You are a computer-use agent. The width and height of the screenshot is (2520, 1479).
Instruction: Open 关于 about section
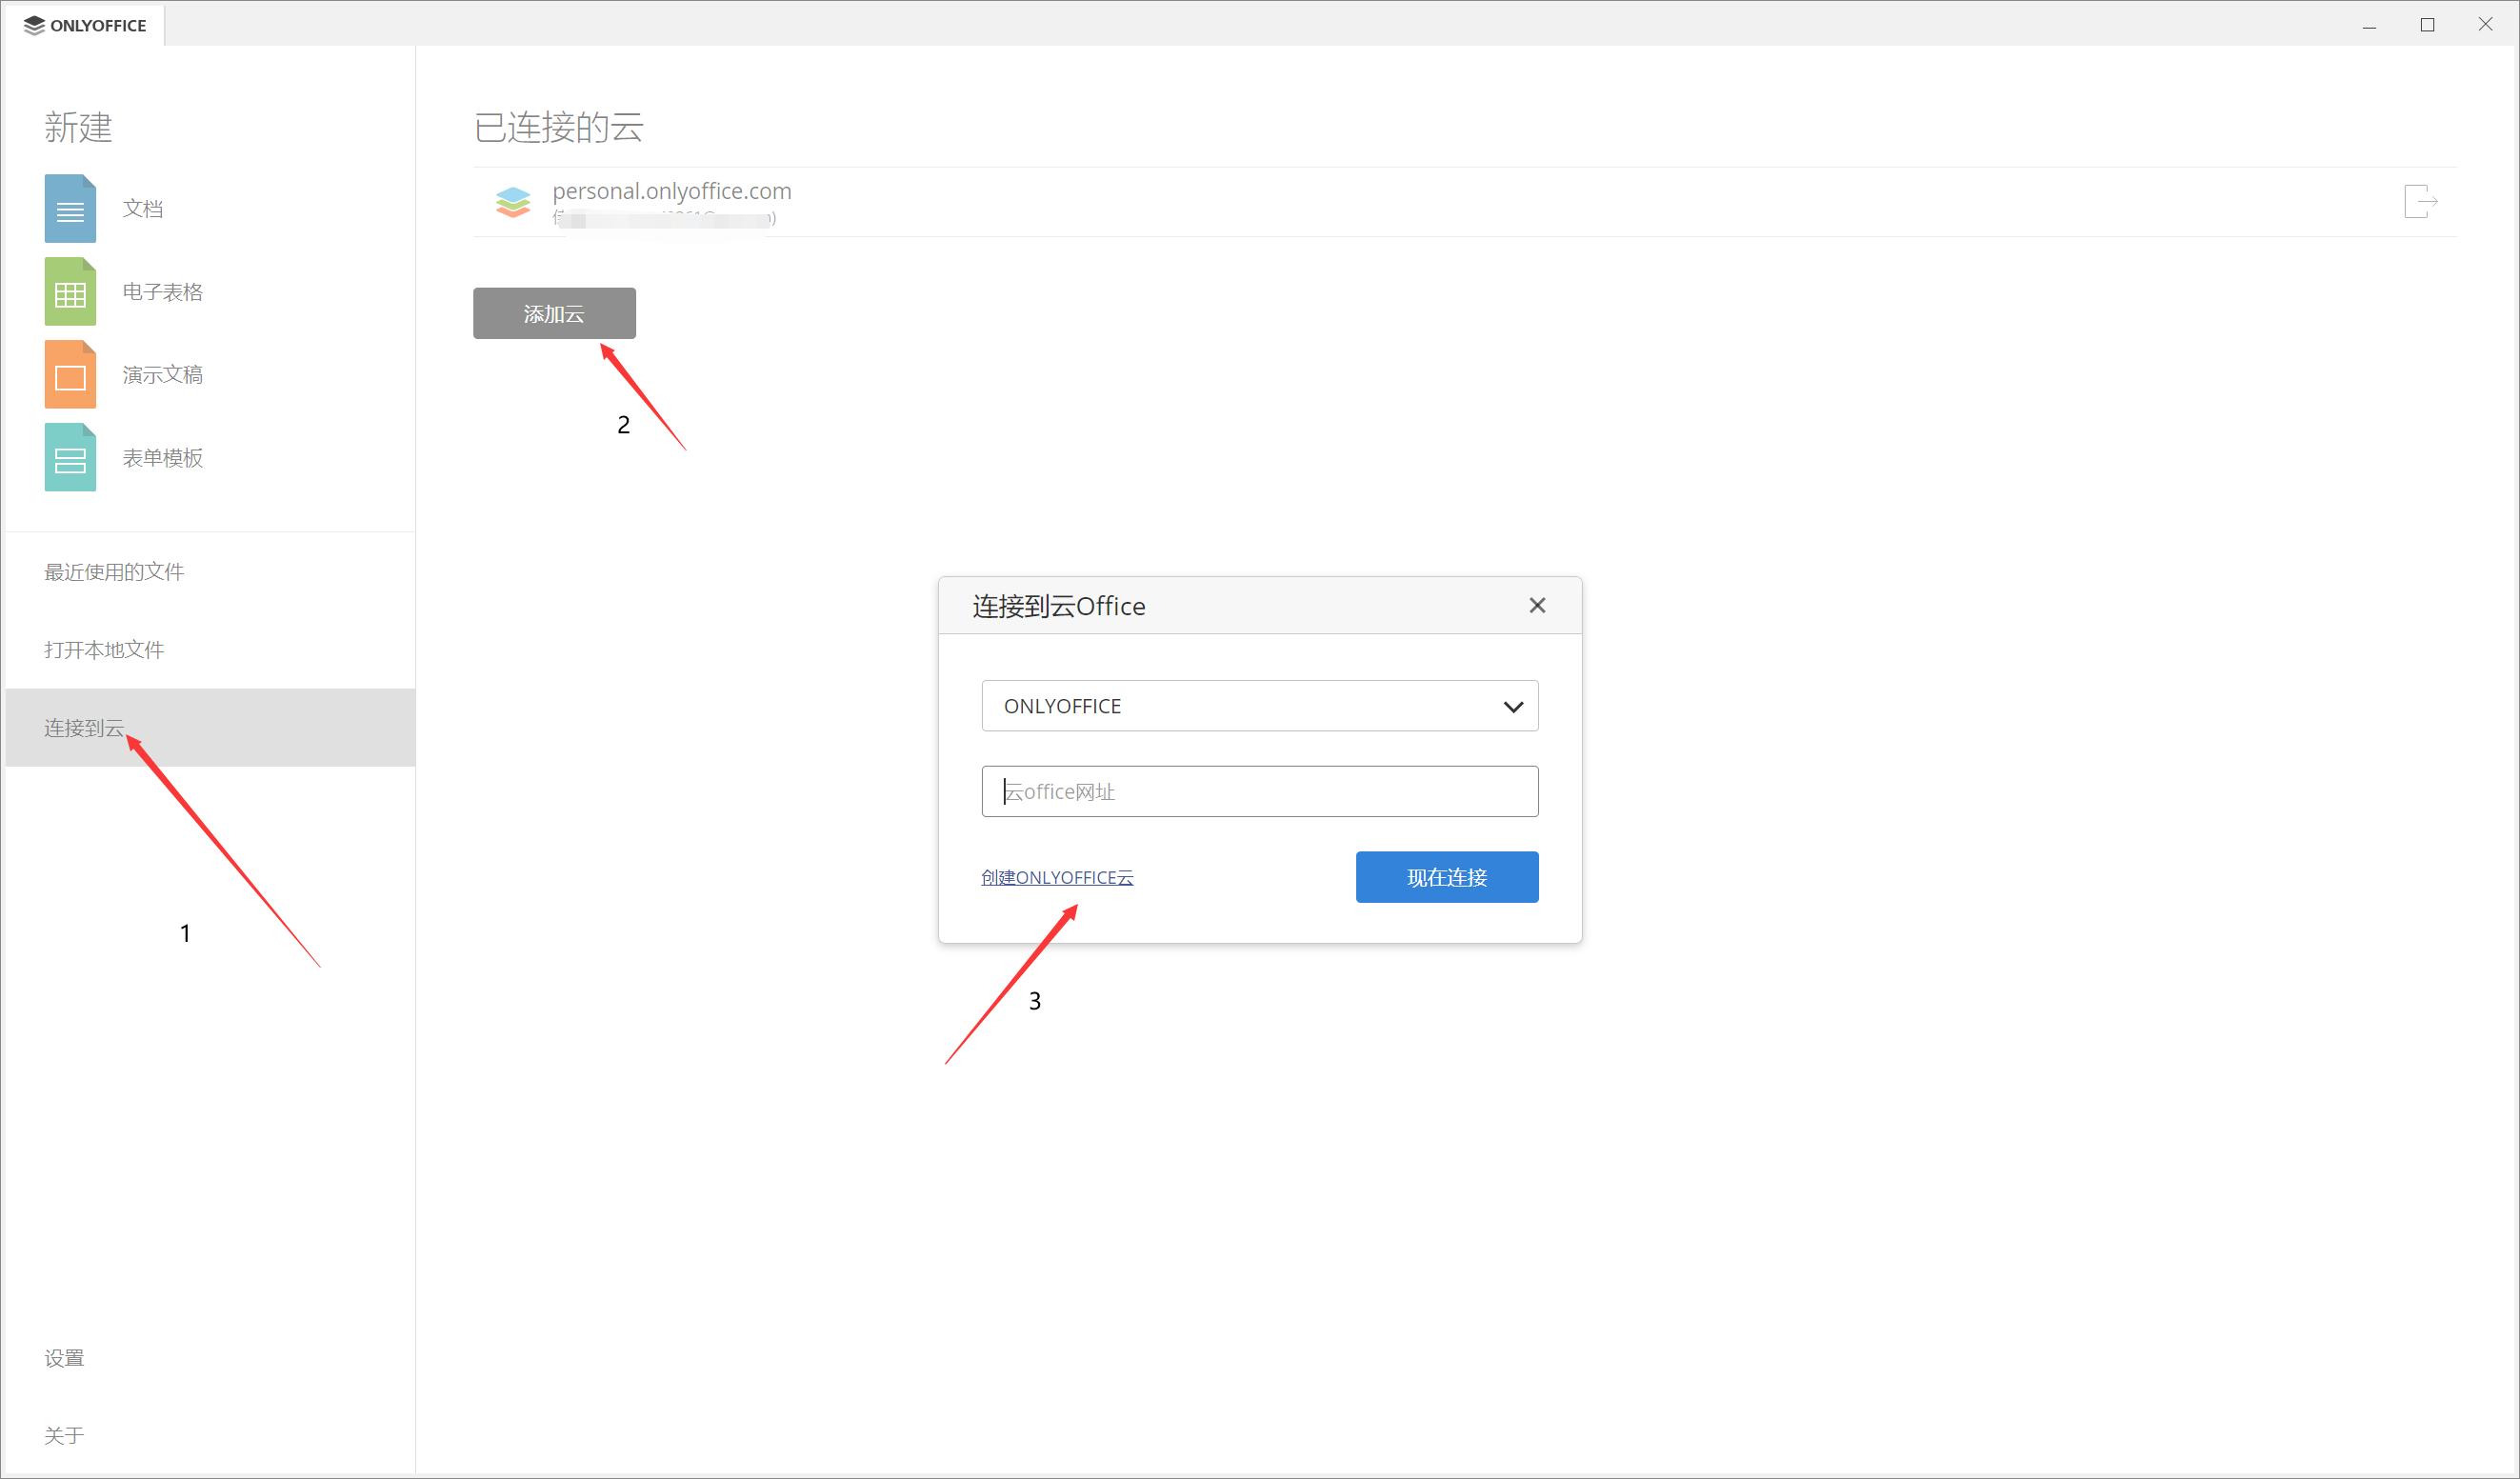64,1434
